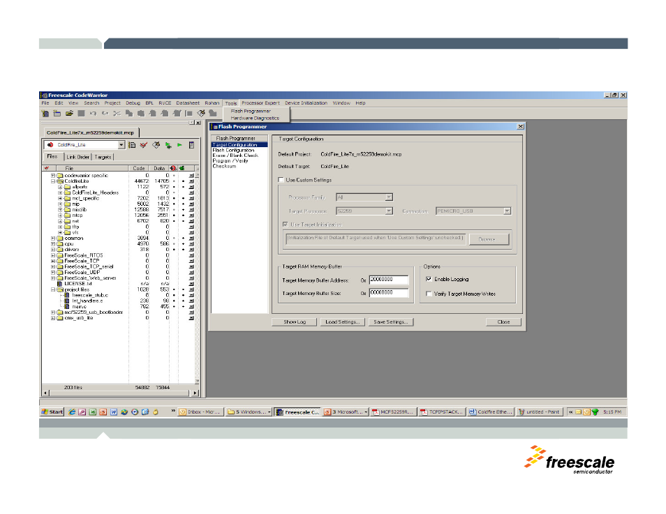This screenshot has width=666, height=514.
Task: Click the Windows Start button
Action: [x=52, y=411]
